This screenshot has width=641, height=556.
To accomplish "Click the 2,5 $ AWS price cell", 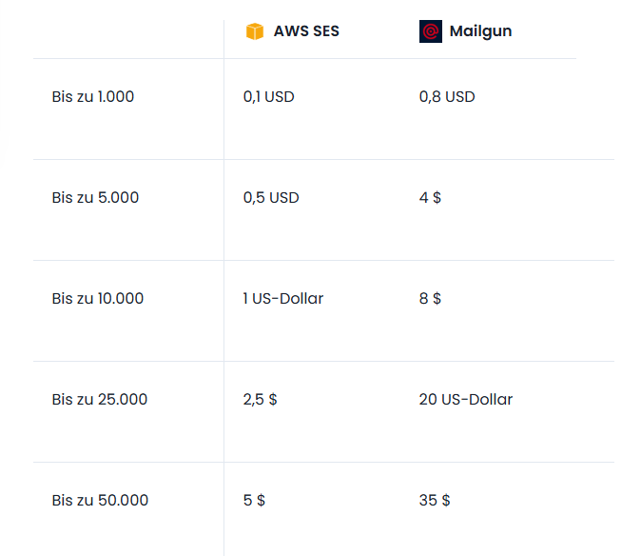I will pos(260,400).
